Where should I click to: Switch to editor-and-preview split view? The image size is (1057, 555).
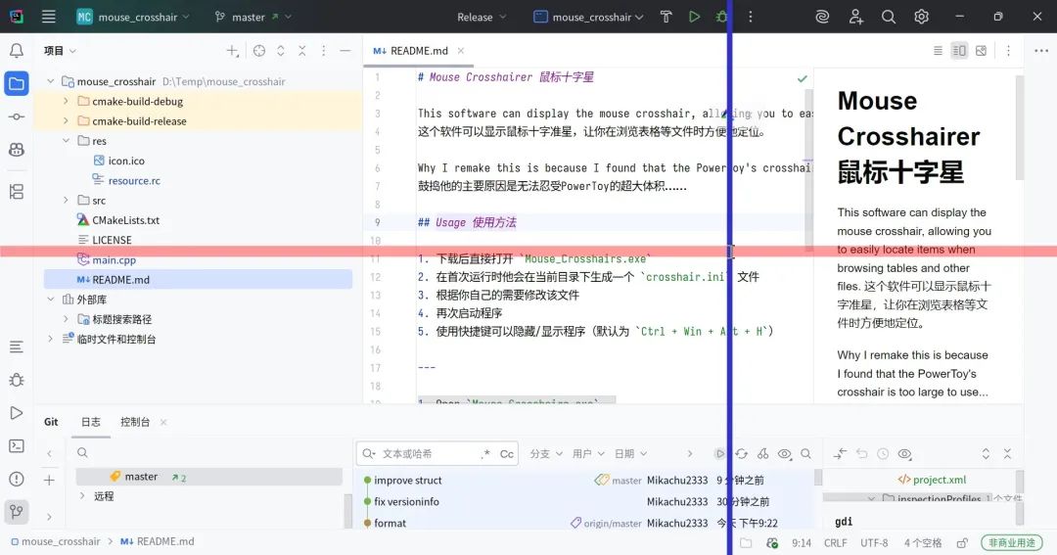[x=959, y=51]
